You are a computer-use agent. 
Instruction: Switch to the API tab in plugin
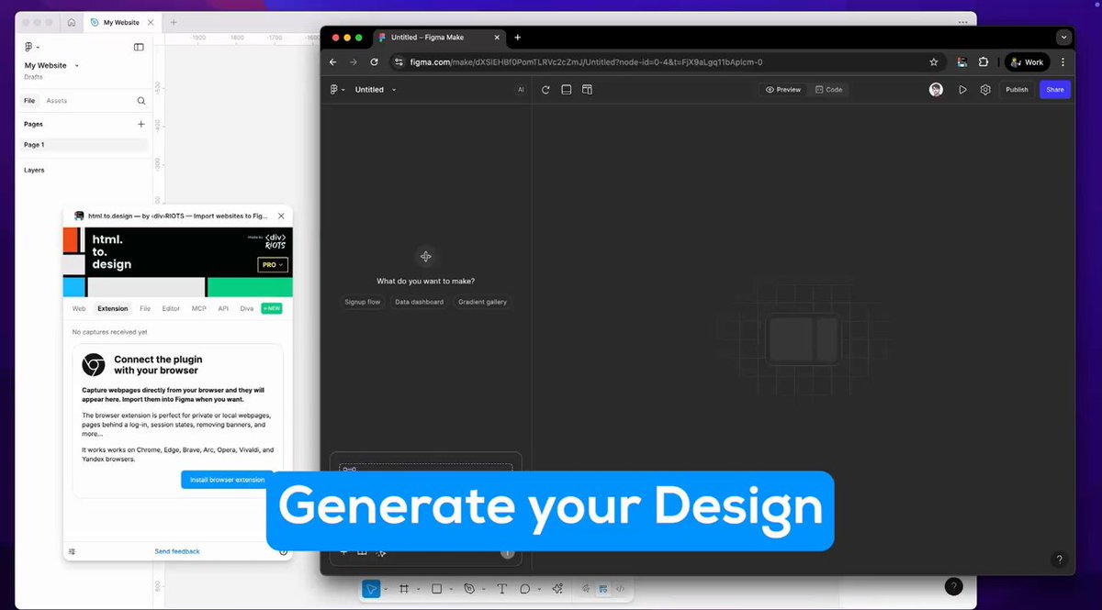tap(223, 309)
